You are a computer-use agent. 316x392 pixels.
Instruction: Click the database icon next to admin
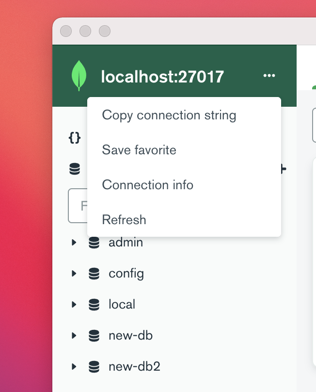[94, 243]
